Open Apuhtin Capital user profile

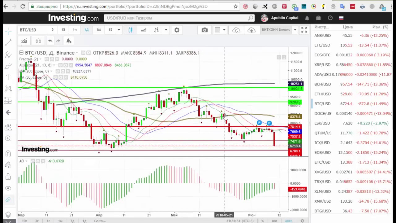click(x=279, y=18)
